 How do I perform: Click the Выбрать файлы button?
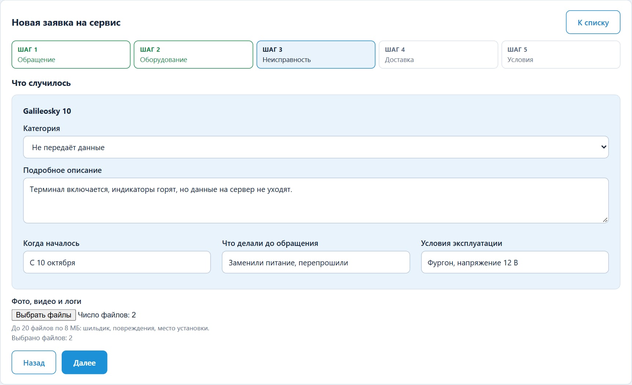coord(44,315)
